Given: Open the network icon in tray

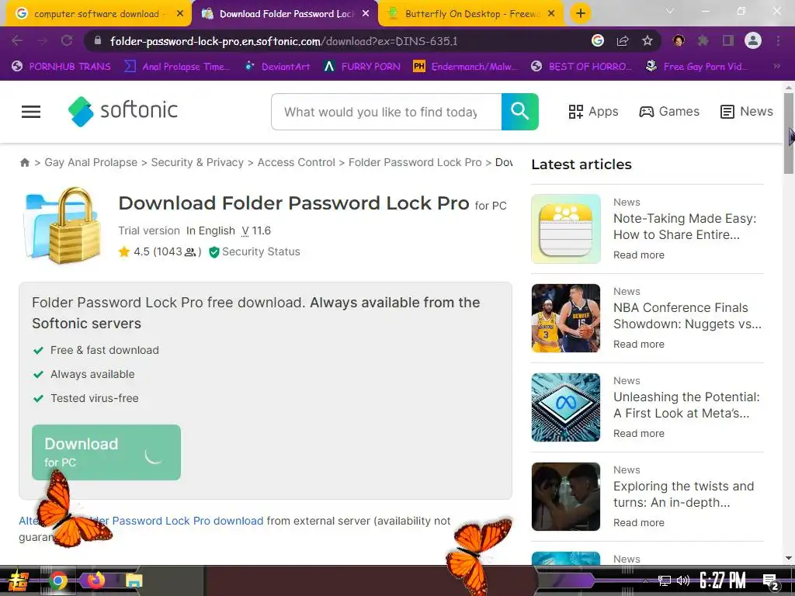Looking at the screenshot, I should point(664,580).
